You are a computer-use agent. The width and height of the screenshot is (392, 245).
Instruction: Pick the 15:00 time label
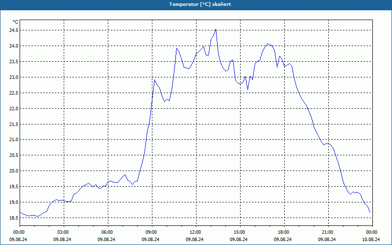point(240,232)
